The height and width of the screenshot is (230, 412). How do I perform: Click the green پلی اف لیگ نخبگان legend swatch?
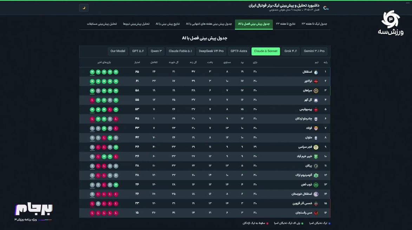point(302,223)
